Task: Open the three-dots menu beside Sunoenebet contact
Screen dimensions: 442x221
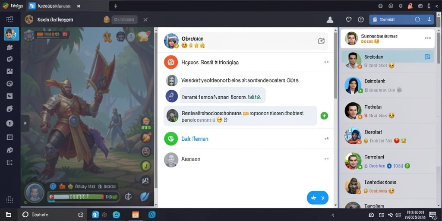Action: pyautogui.click(x=428, y=38)
